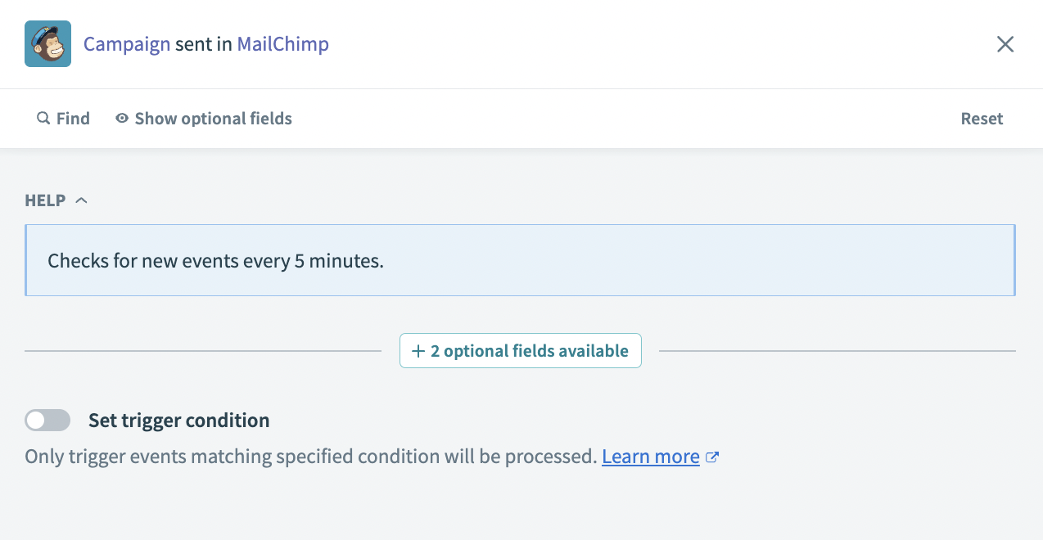Click the Set trigger condition label
The width and height of the screenshot is (1043, 540).
178,421
